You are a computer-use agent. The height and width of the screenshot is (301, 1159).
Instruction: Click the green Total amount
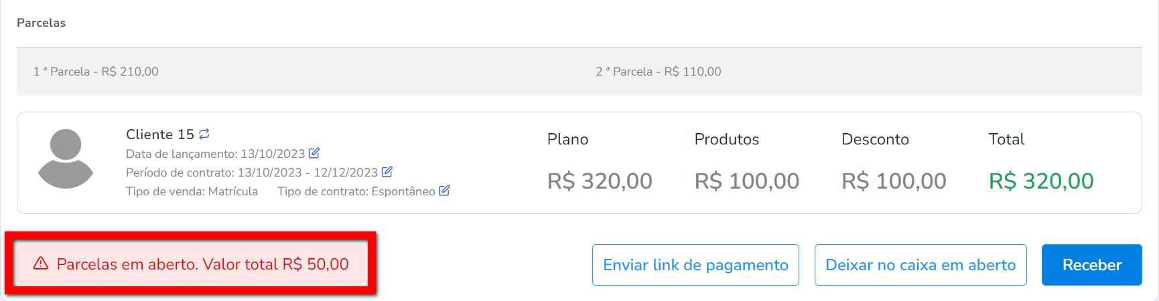[1041, 181]
